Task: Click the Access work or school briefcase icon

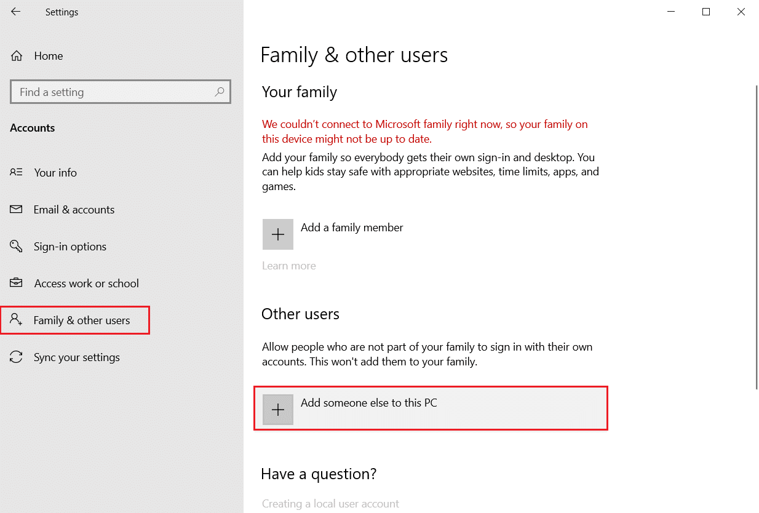Action: [17, 284]
